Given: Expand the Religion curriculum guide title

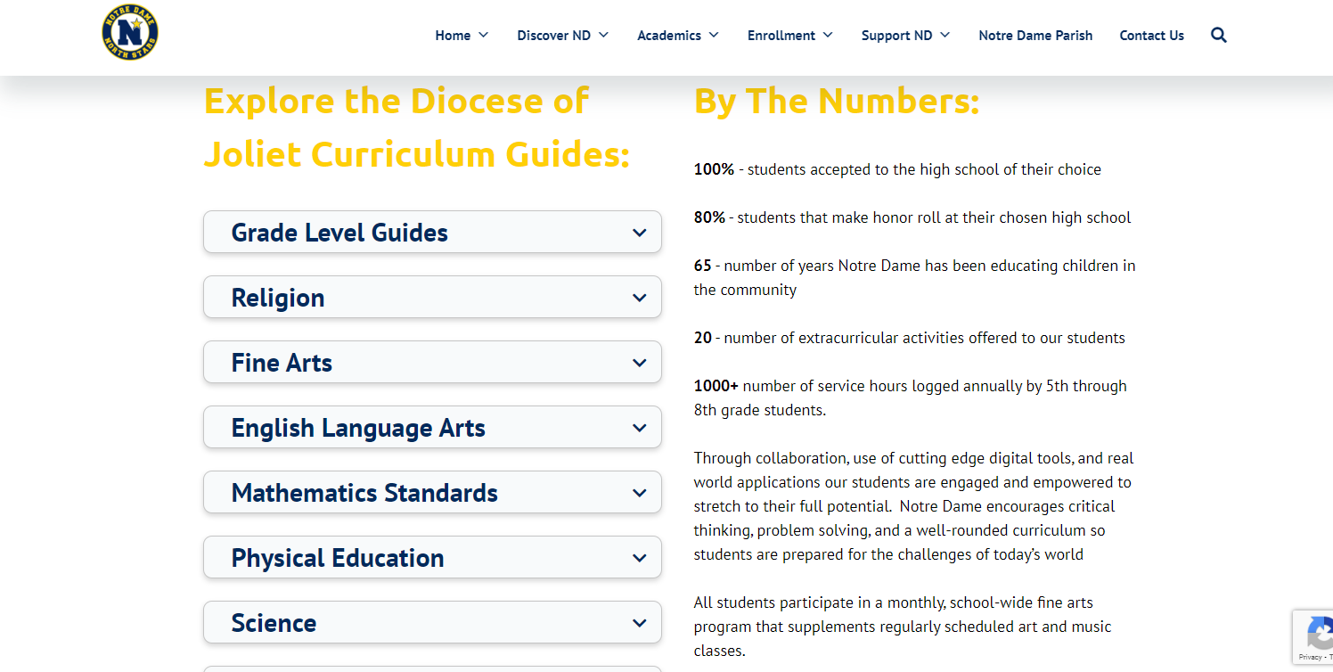Looking at the screenshot, I should click(x=278, y=298).
